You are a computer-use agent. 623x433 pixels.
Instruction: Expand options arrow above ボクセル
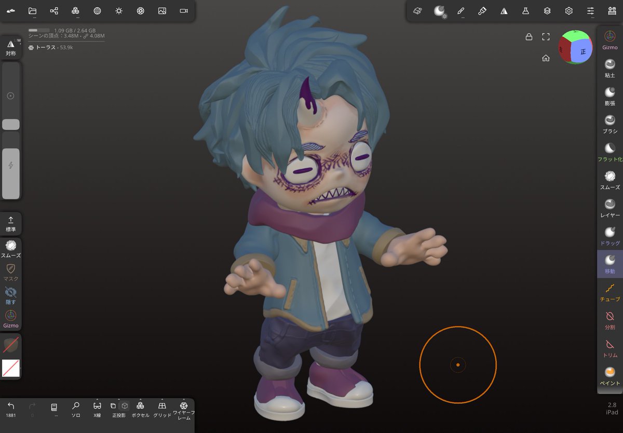[140, 400]
